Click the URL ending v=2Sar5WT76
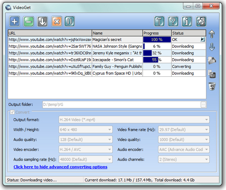This screenshot has height=190, width=226. point(50,46)
